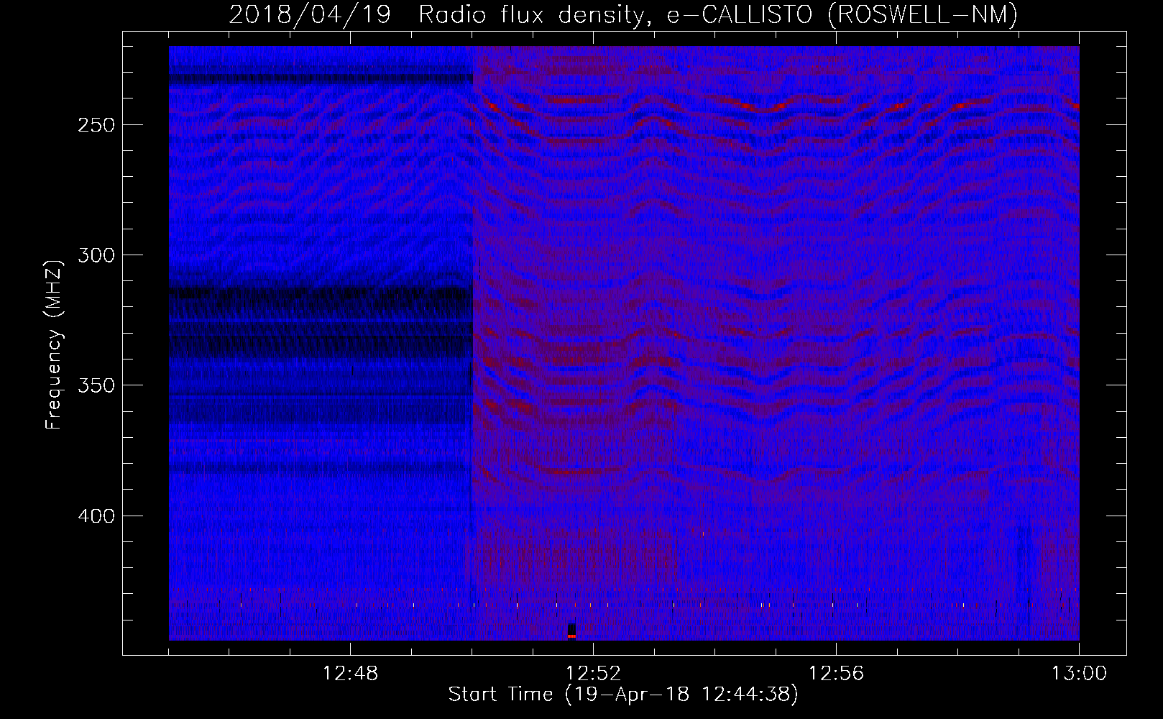This screenshot has height=719, width=1163.
Task: Pick the 350 frequency tick label
Action: click(x=96, y=385)
